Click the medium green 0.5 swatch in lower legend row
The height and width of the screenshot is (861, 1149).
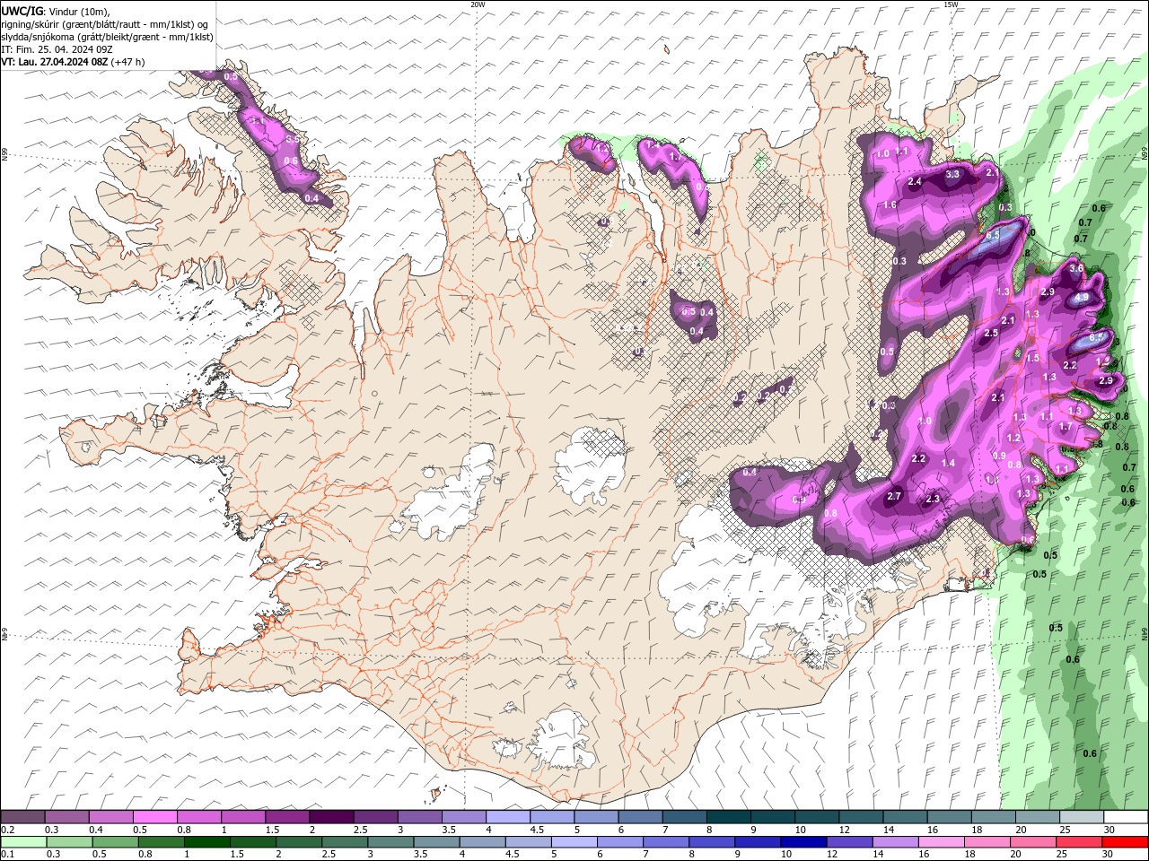point(115,842)
